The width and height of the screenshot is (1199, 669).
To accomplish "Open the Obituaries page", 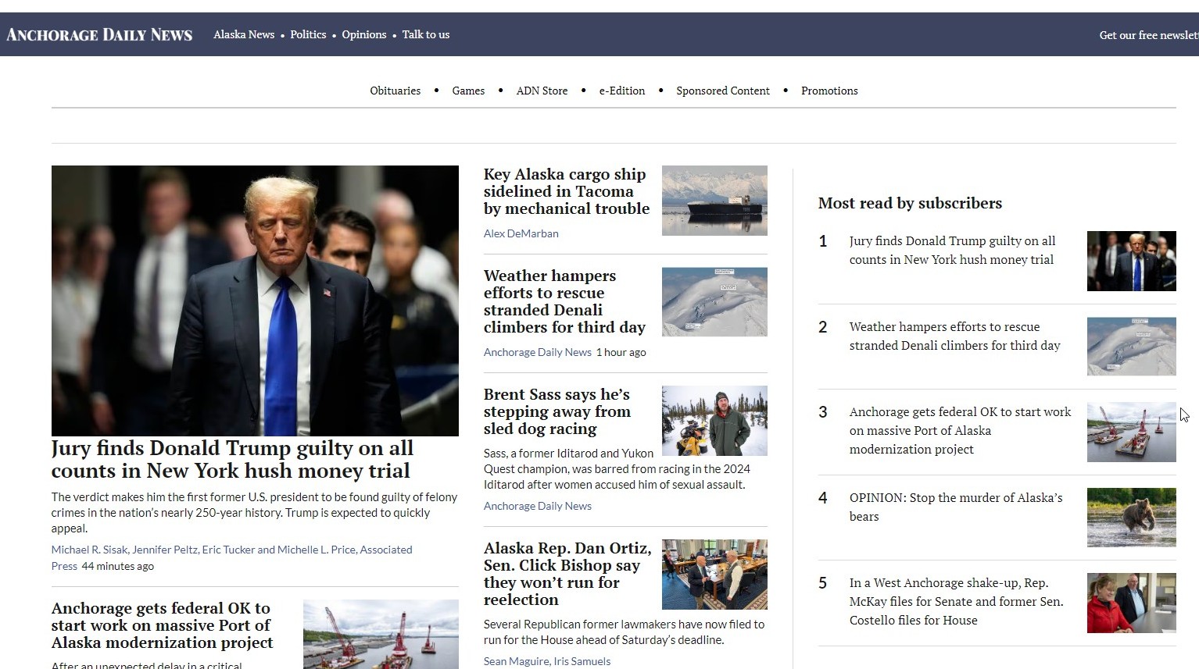I will coord(395,91).
